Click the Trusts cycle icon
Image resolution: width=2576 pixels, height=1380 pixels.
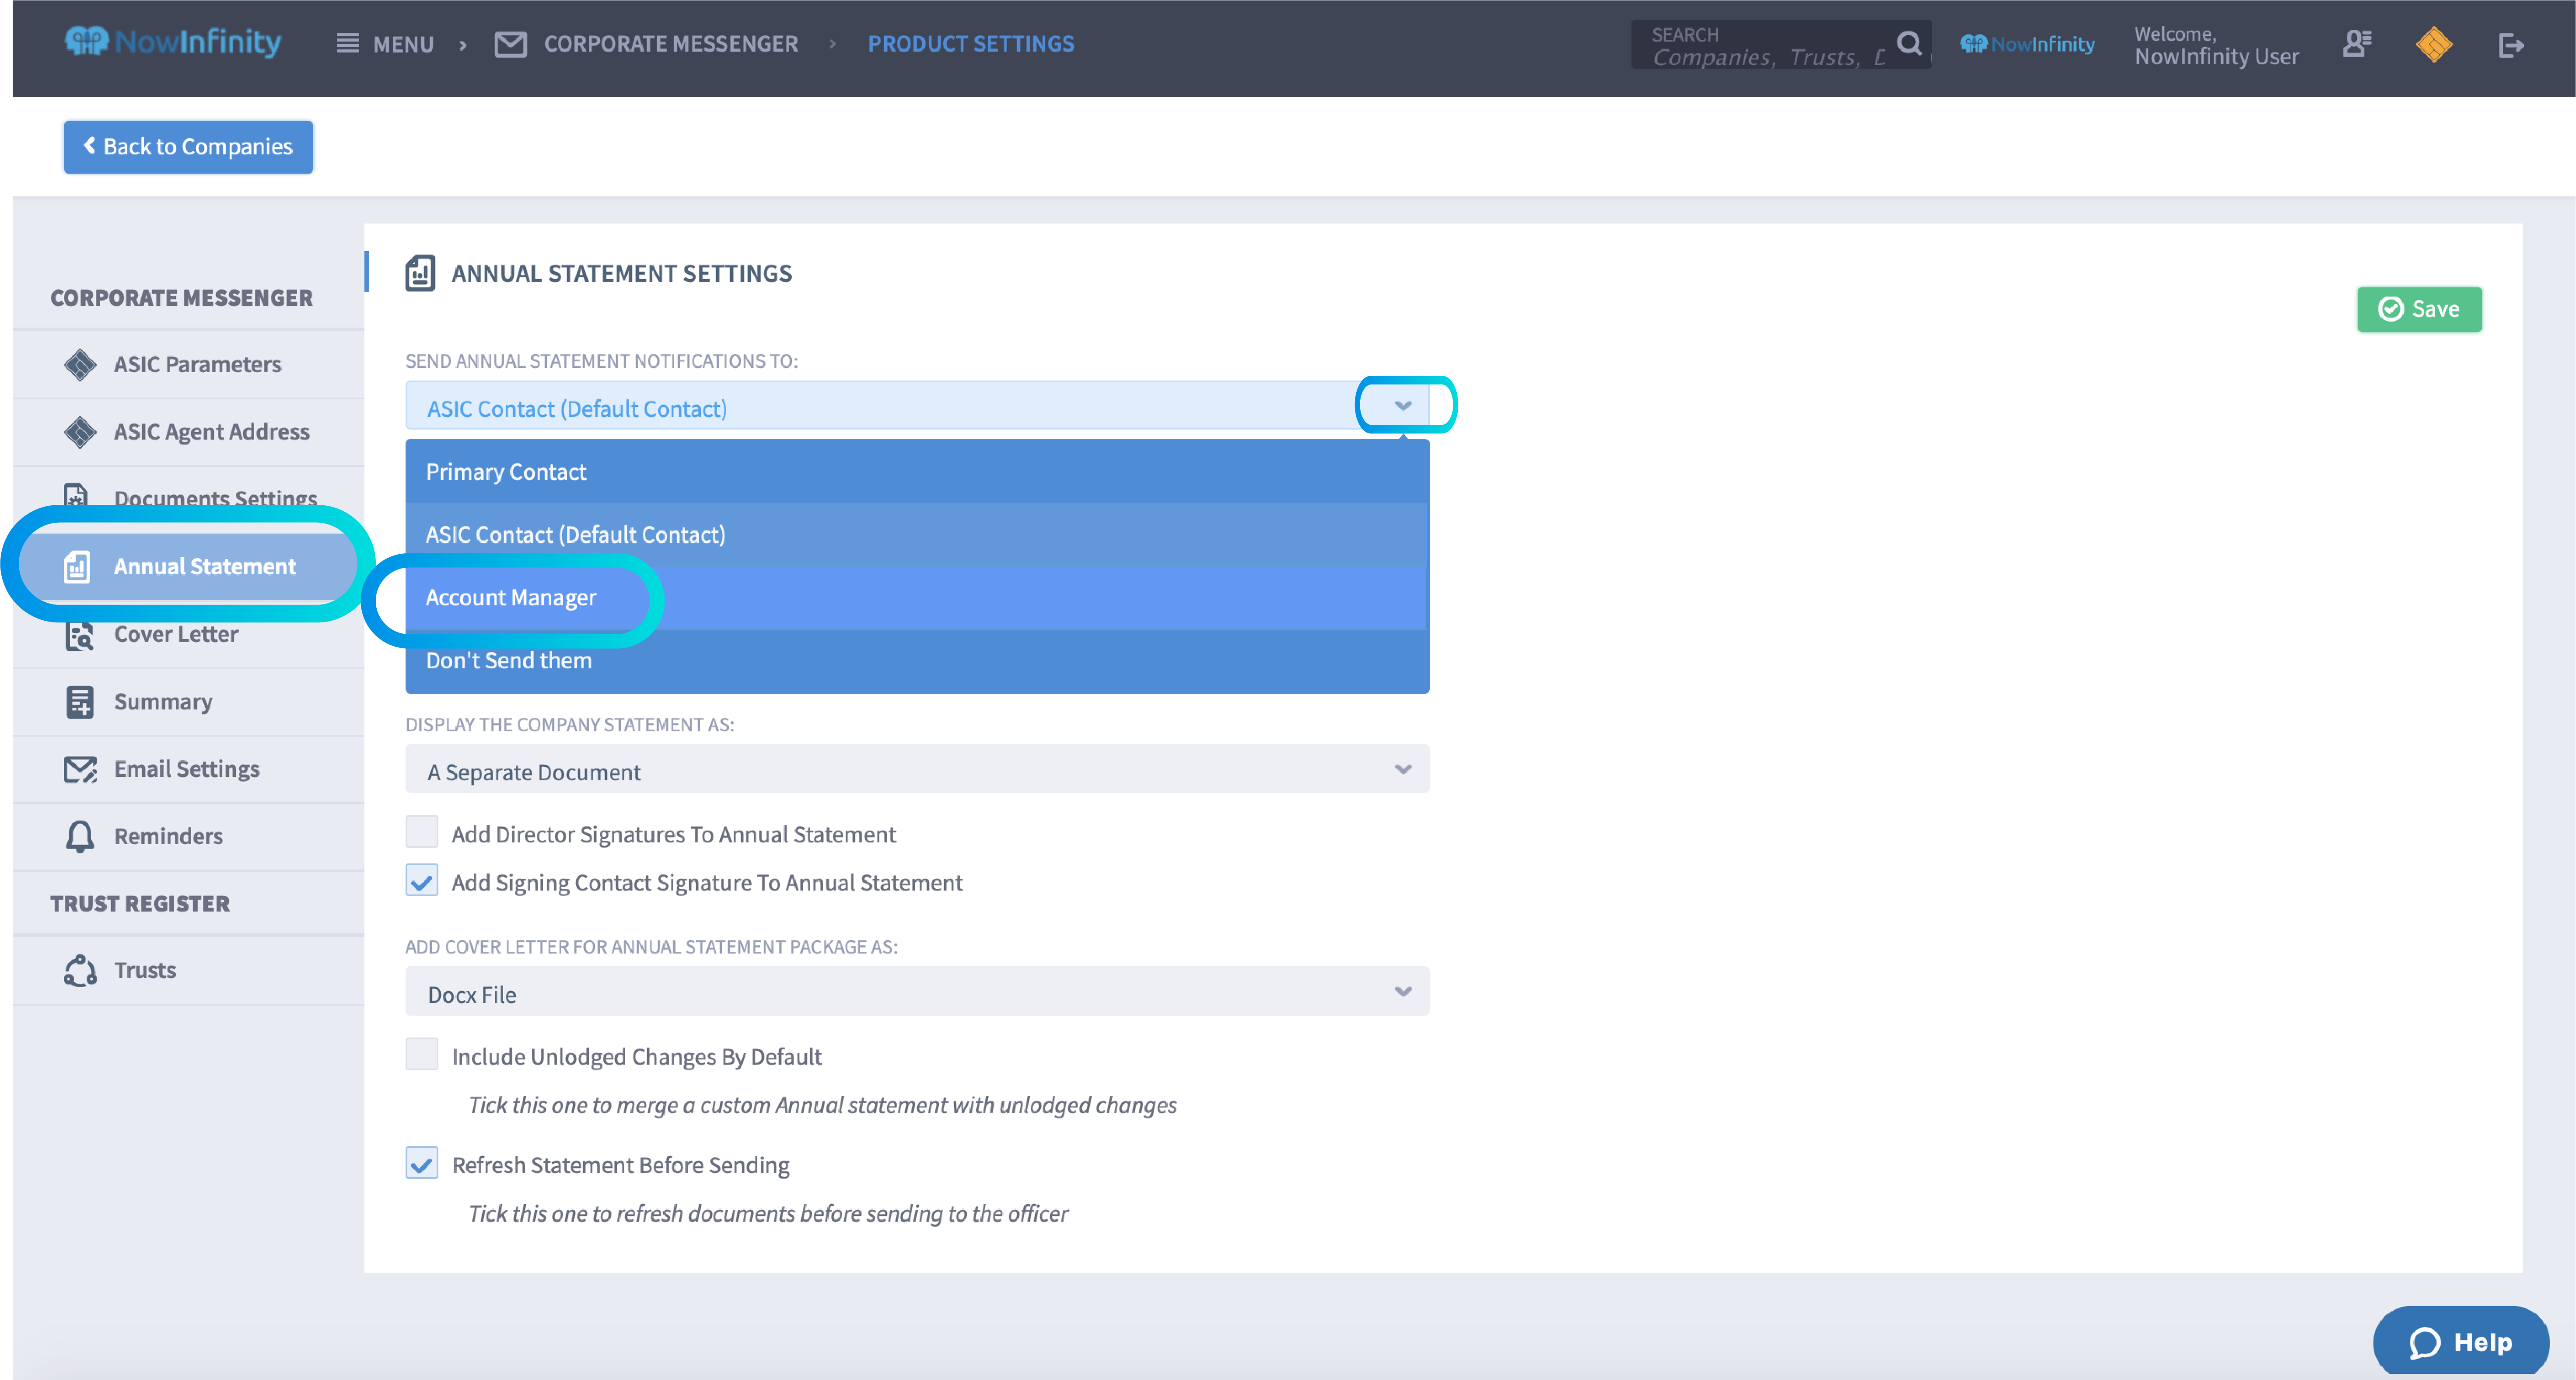tap(80, 970)
